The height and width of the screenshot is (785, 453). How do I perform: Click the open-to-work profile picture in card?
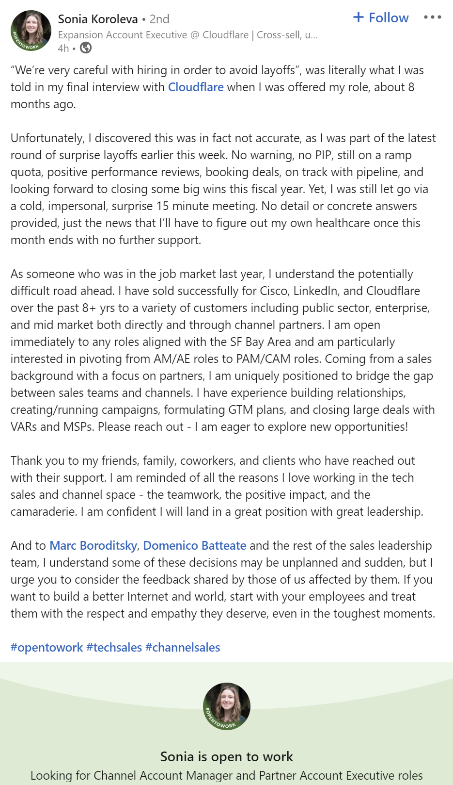227,706
